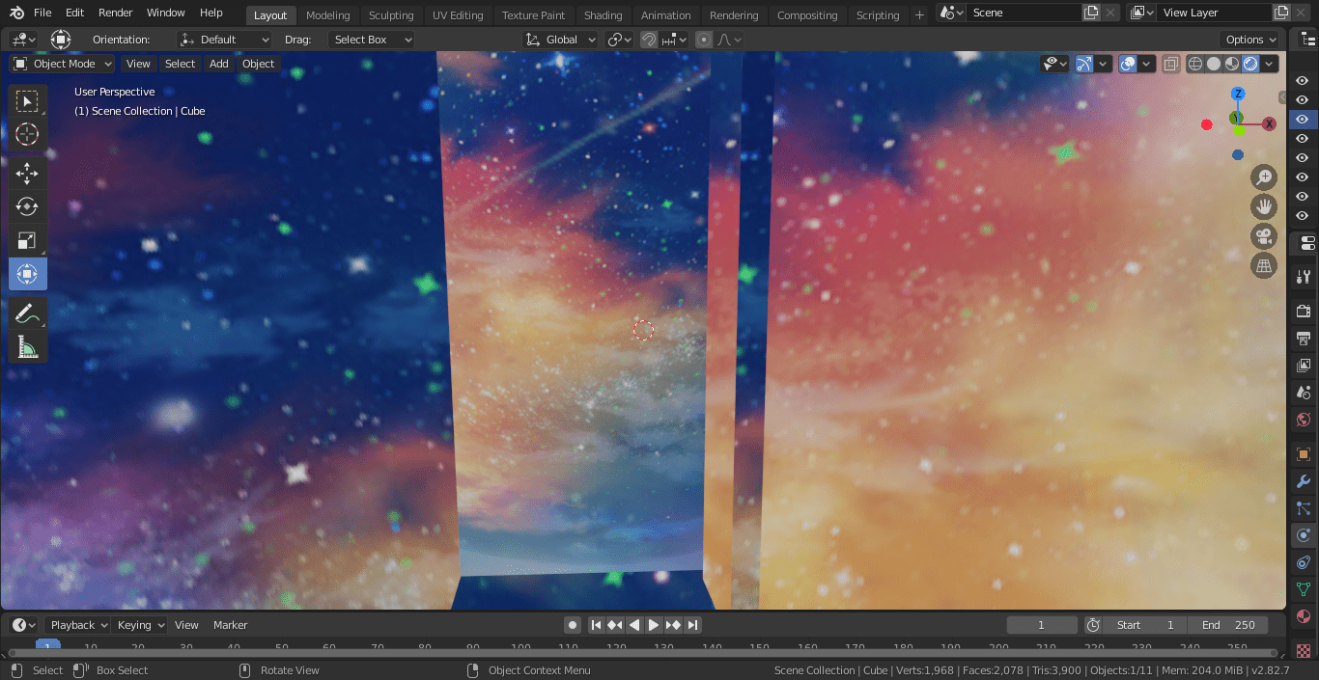1319x680 pixels.
Task: Click the Blender logo menu
Action: [16, 13]
